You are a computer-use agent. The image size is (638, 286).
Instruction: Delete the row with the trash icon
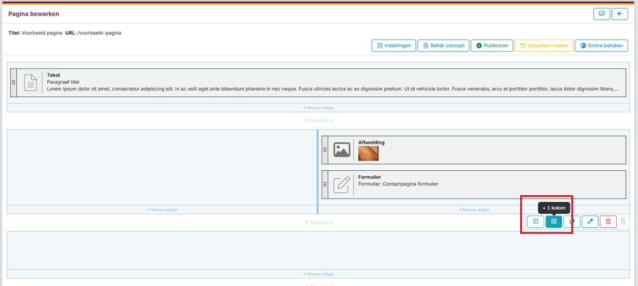pyautogui.click(x=608, y=221)
